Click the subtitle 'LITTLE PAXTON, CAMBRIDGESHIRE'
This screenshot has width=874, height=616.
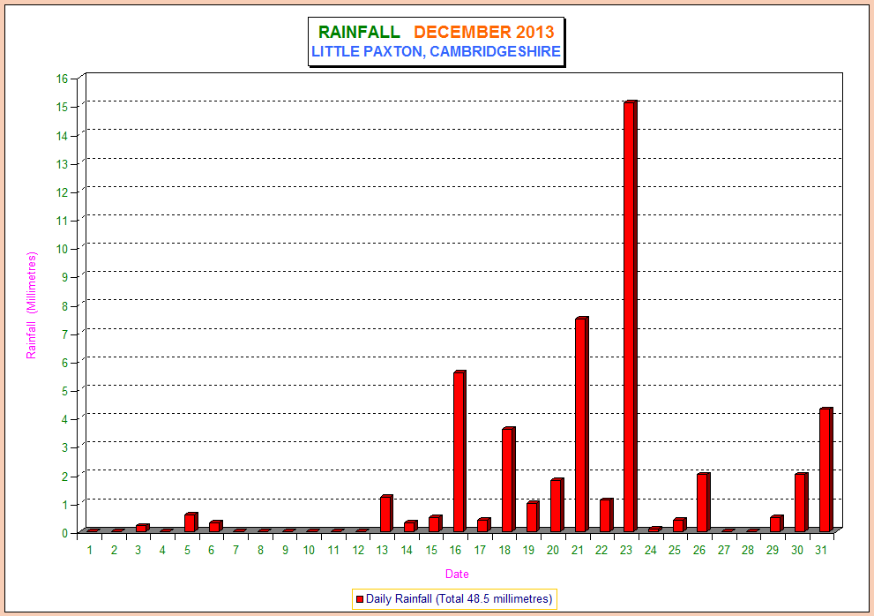(436, 51)
